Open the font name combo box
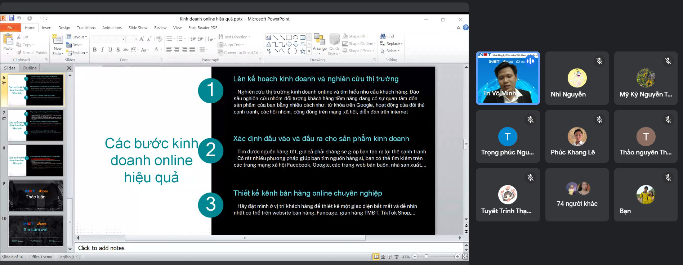The image size is (683, 265). click(x=108, y=39)
